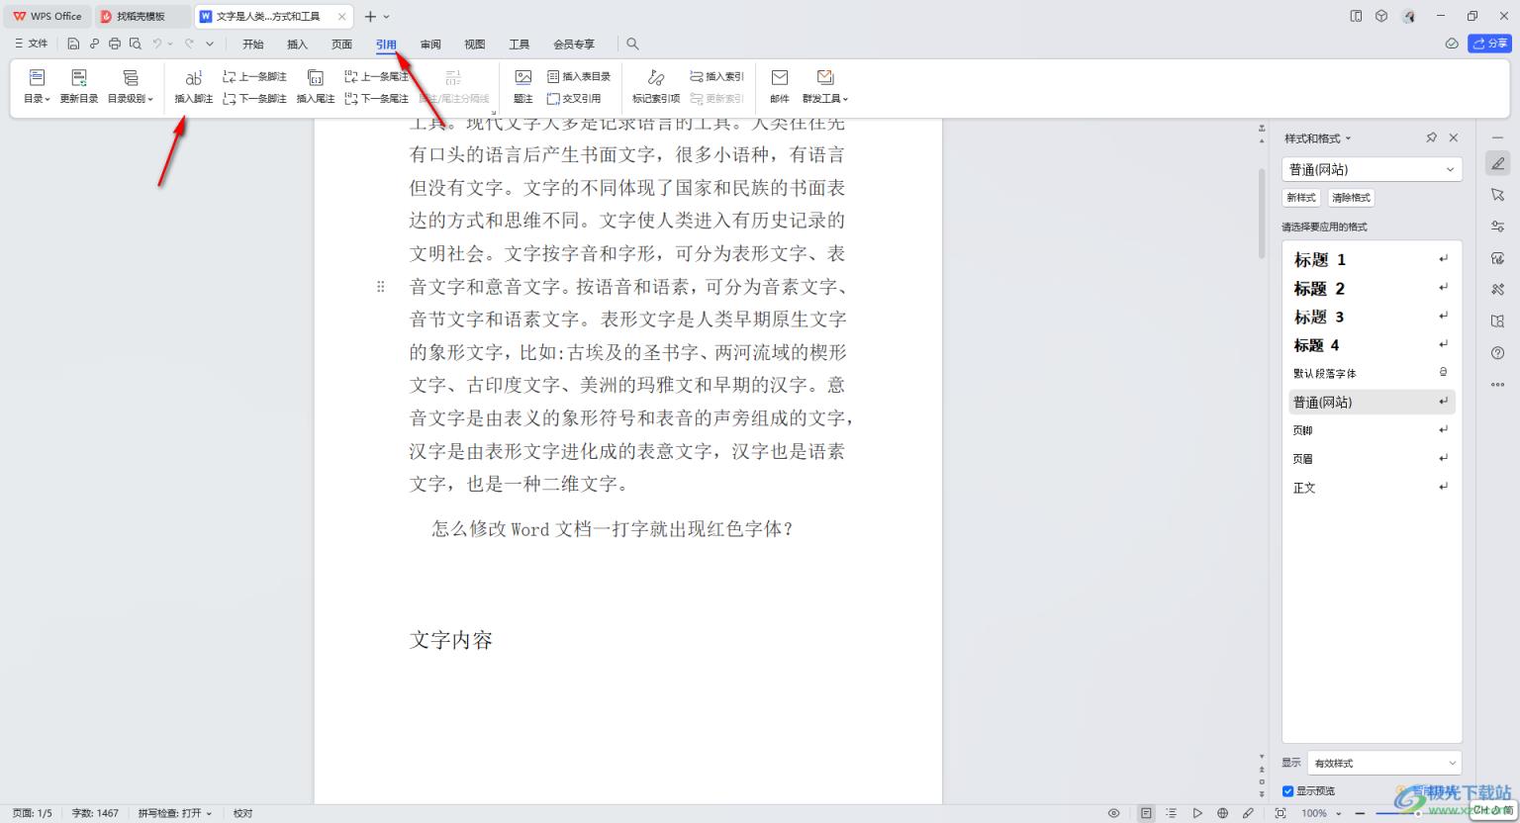Viewport: 1520px width, 823px height.
Task: Click the print preview icon
Action: [x=136, y=44]
